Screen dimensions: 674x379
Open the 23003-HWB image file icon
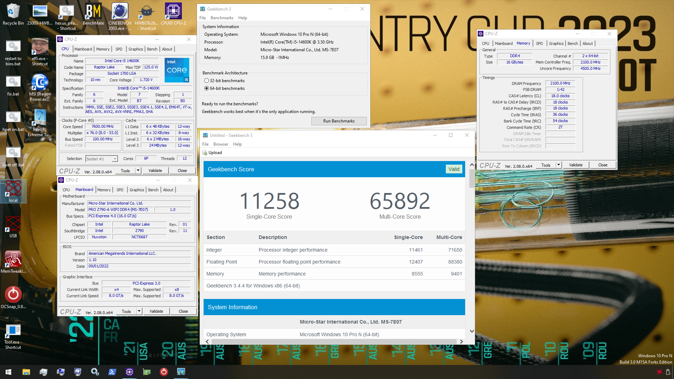point(40,14)
